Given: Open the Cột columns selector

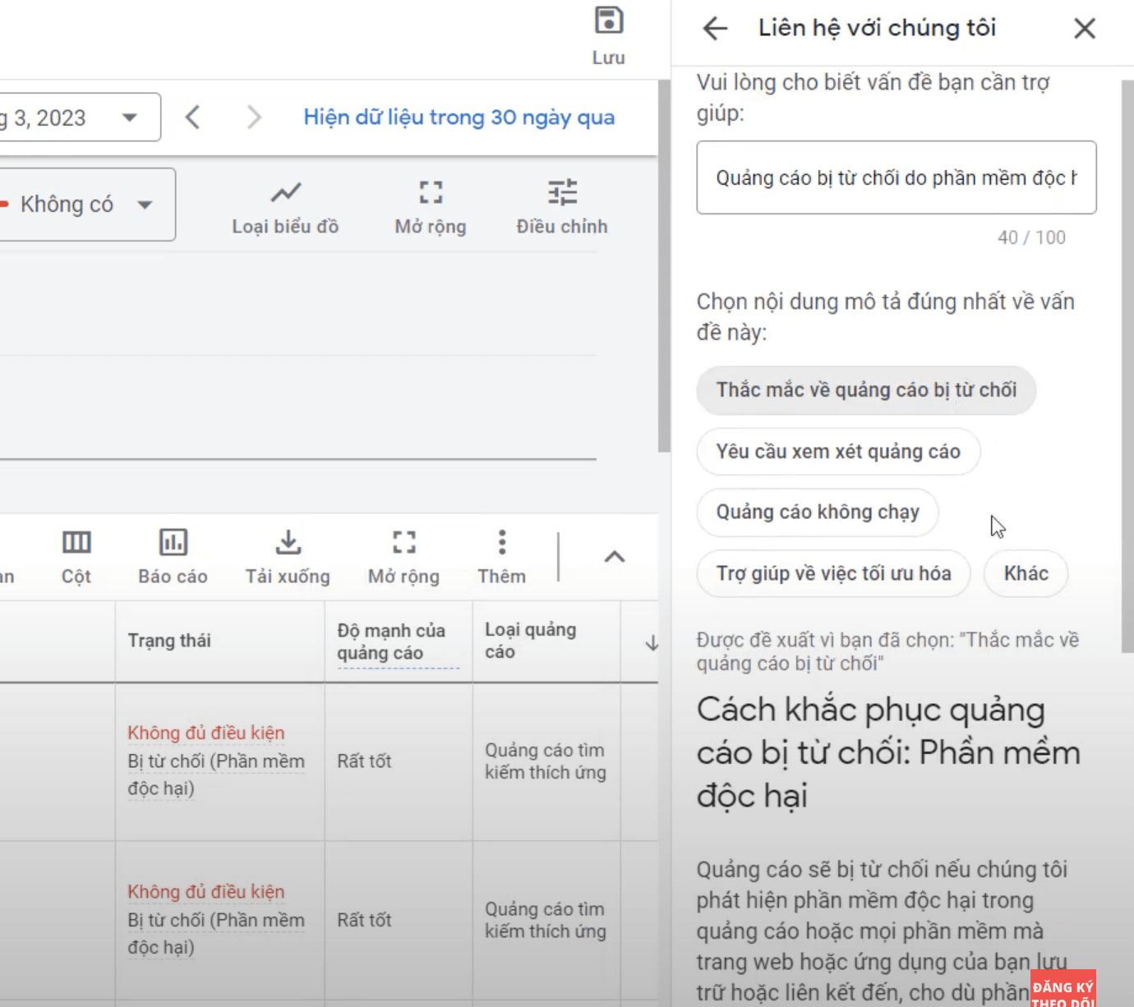Looking at the screenshot, I should [x=76, y=556].
